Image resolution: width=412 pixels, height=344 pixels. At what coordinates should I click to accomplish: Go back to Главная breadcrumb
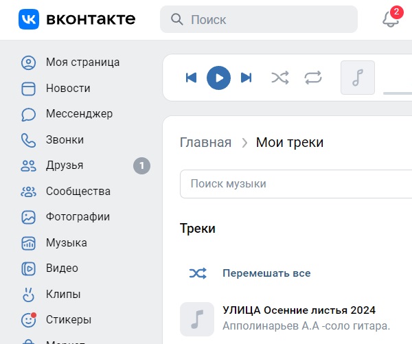tap(205, 143)
